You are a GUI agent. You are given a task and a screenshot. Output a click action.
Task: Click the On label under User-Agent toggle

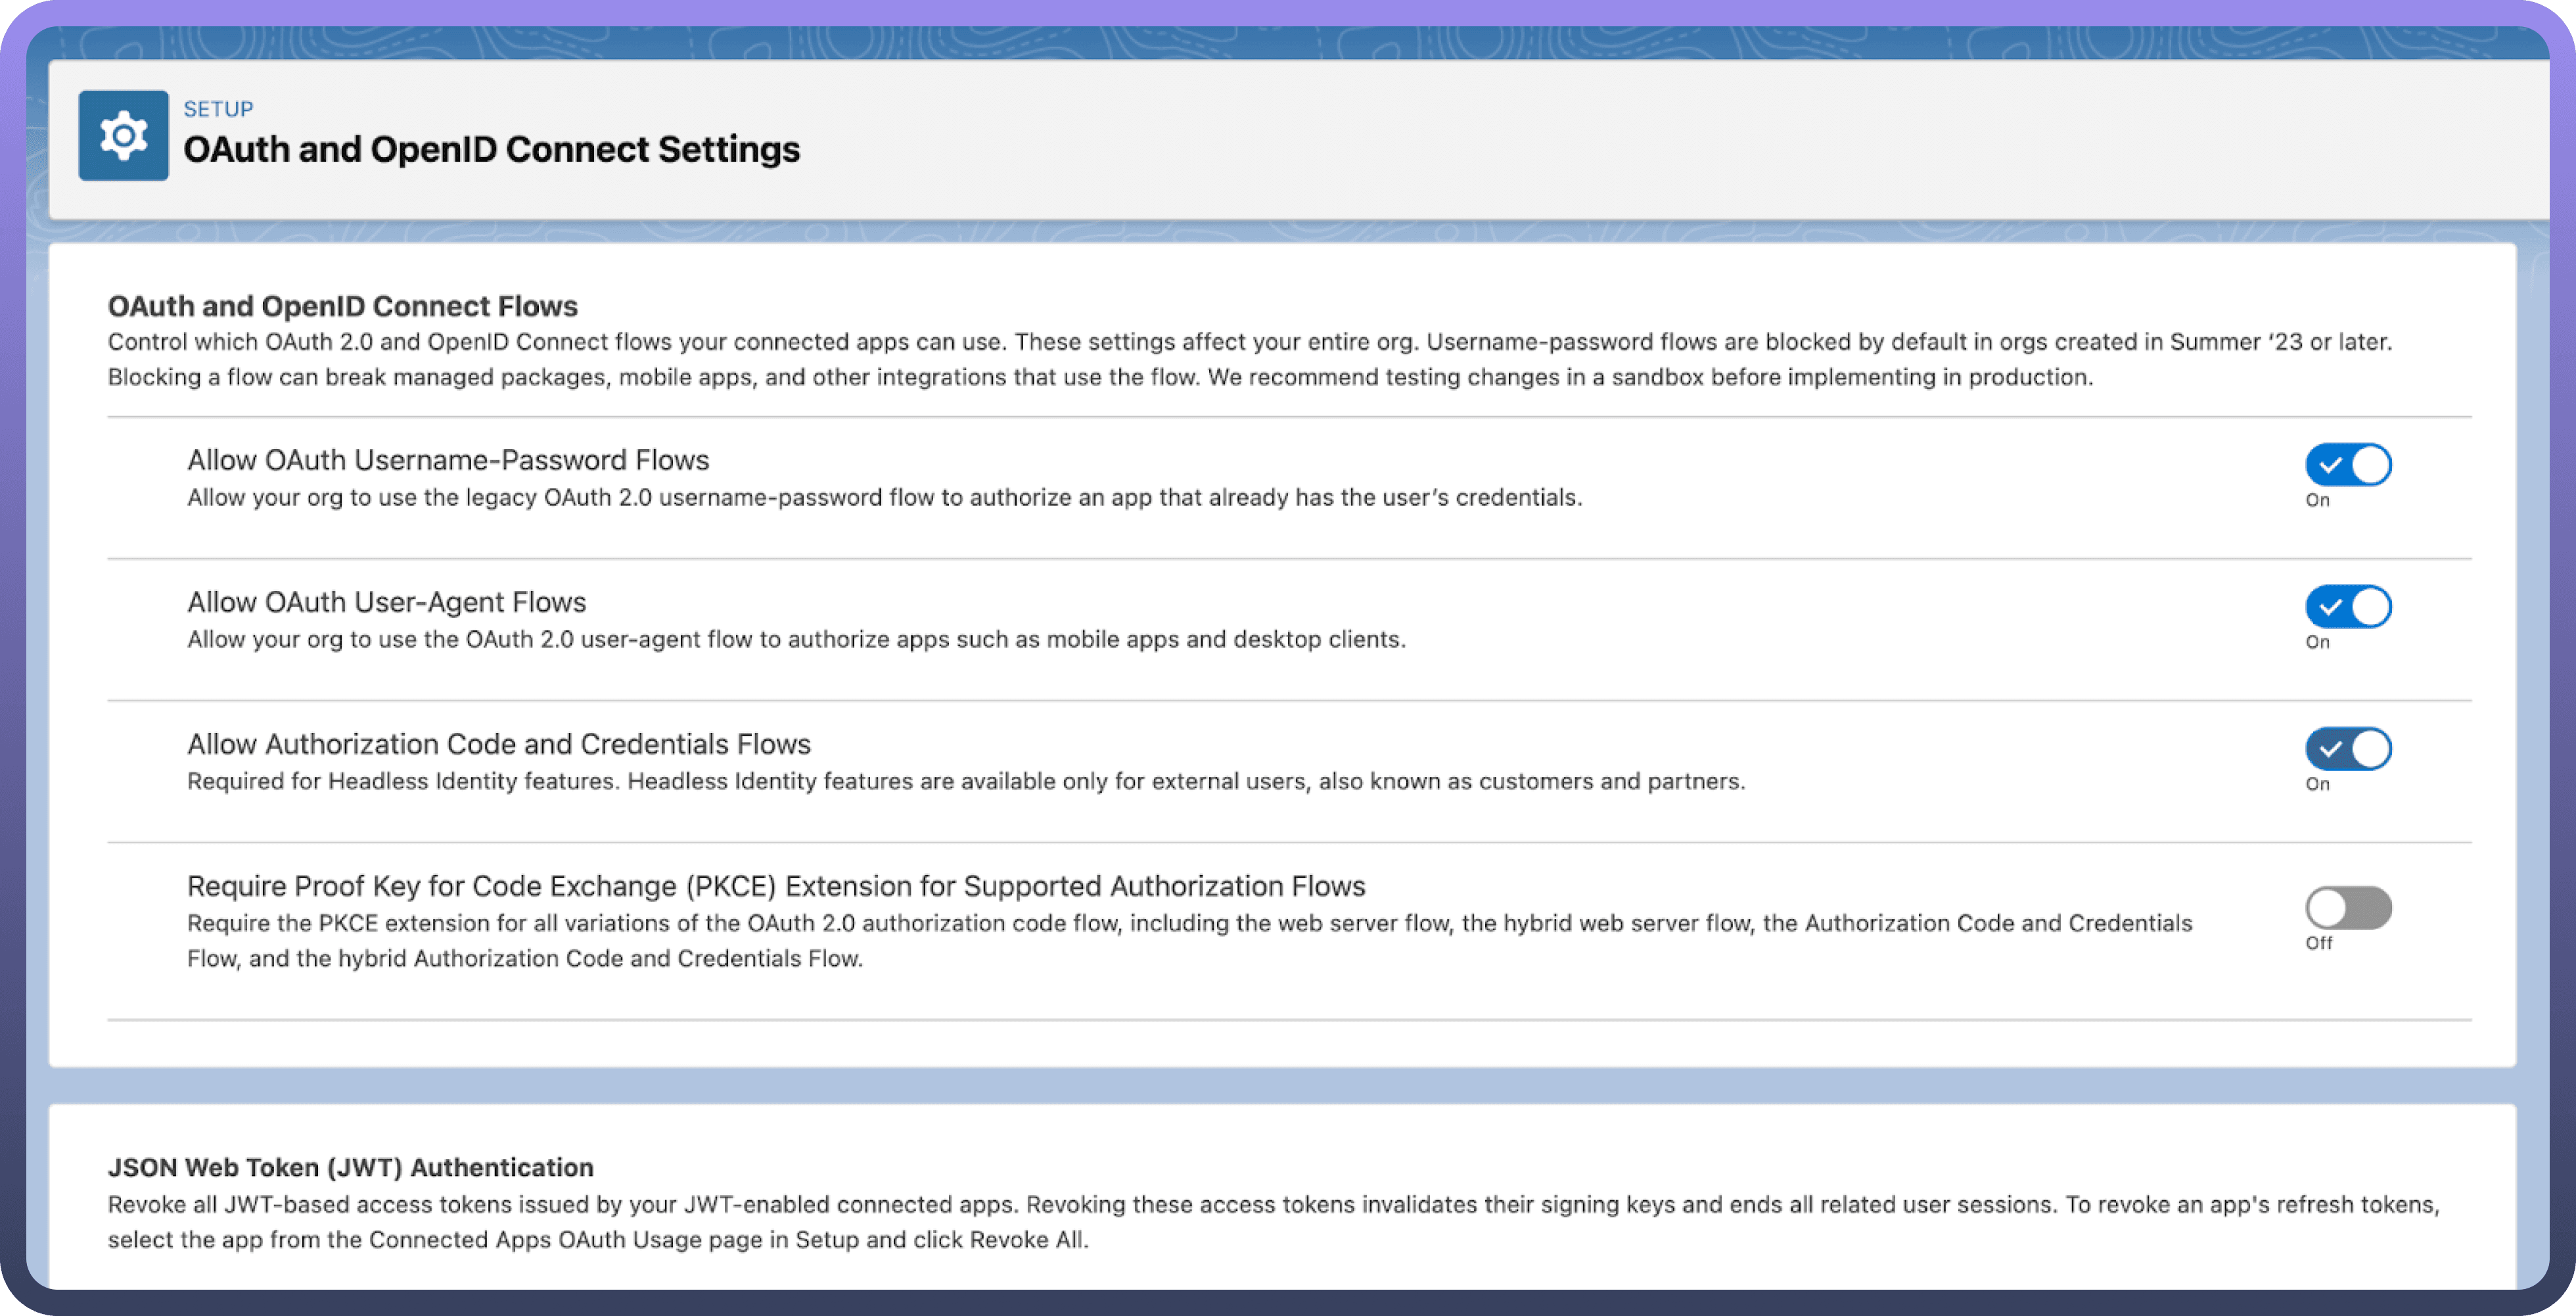click(2317, 642)
